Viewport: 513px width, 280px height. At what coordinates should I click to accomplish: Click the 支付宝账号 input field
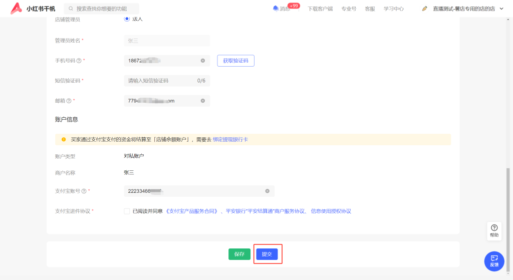click(x=199, y=191)
